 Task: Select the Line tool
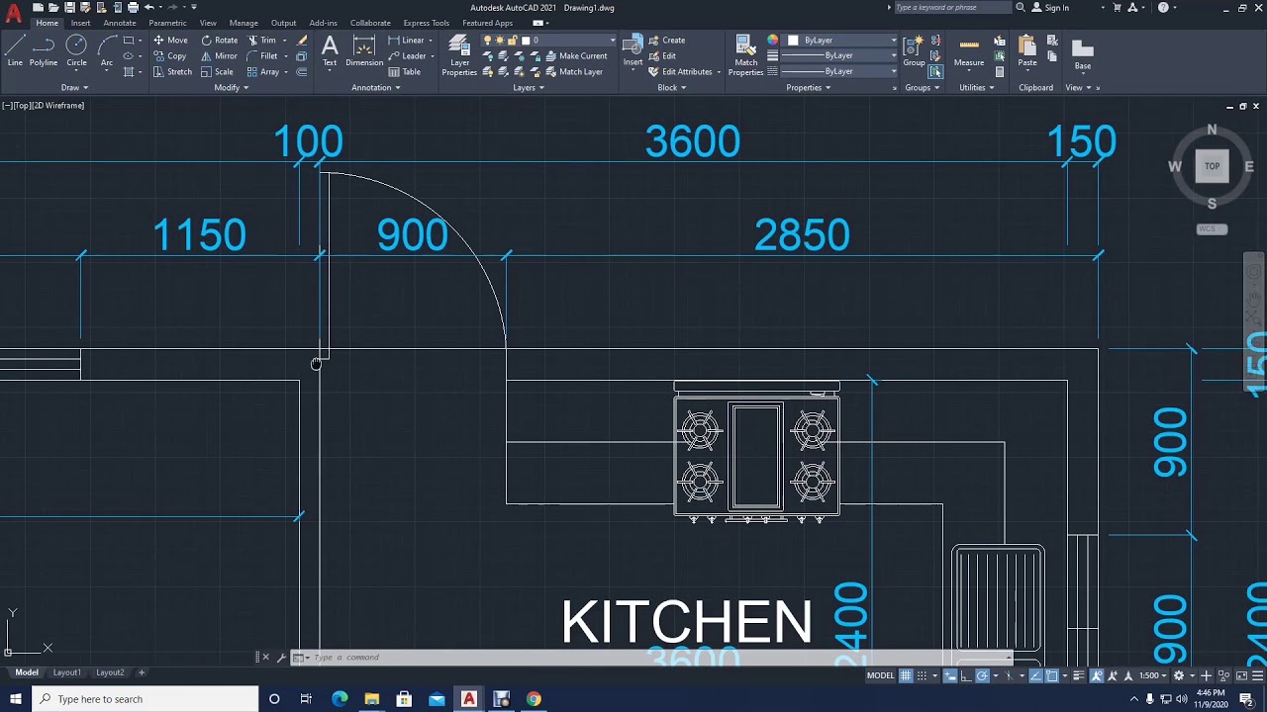pyautogui.click(x=15, y=49)
